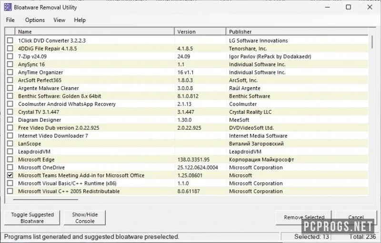Sort list by the Name column header
The width and height of the screenshot is (381, 243).
[95, 31]
